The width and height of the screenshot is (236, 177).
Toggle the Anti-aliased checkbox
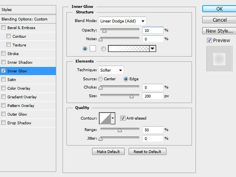click(x=123, y=118)
